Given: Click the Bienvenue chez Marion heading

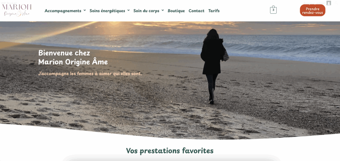Looking at the screenshot, I should click(x=73, y=58).
